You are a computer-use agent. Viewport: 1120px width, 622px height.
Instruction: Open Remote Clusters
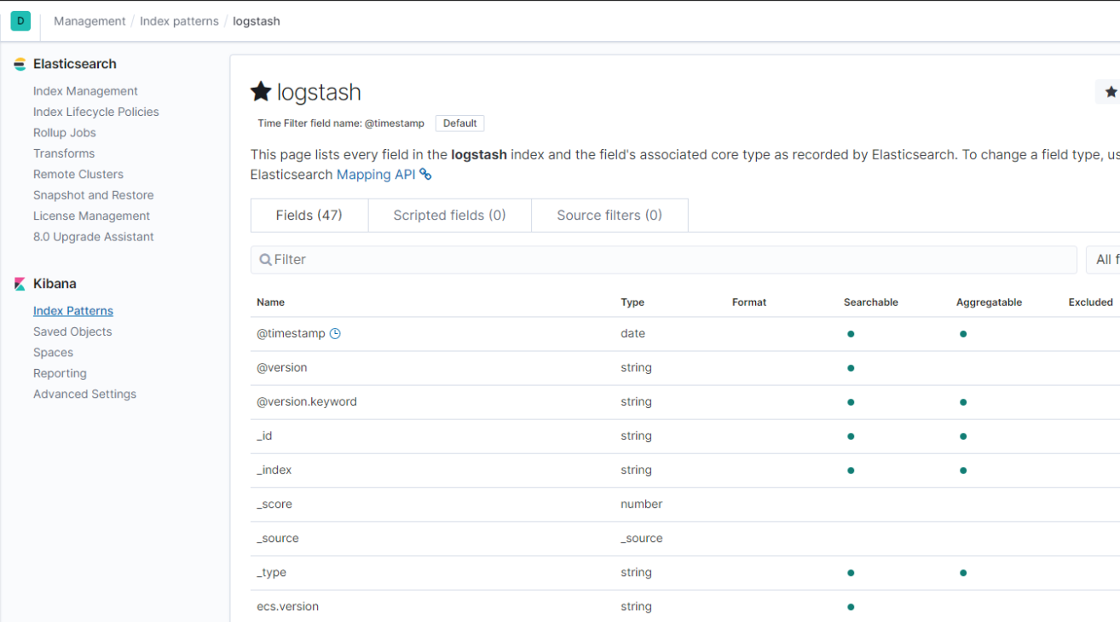(x=78, y=174)
